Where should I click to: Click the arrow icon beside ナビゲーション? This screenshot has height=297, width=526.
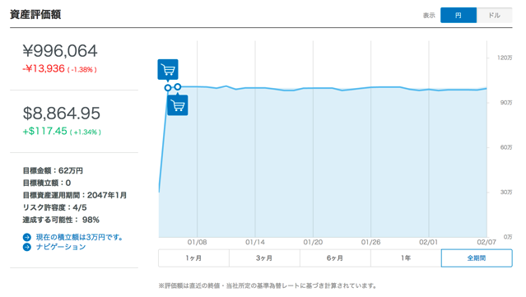[27, 248]
